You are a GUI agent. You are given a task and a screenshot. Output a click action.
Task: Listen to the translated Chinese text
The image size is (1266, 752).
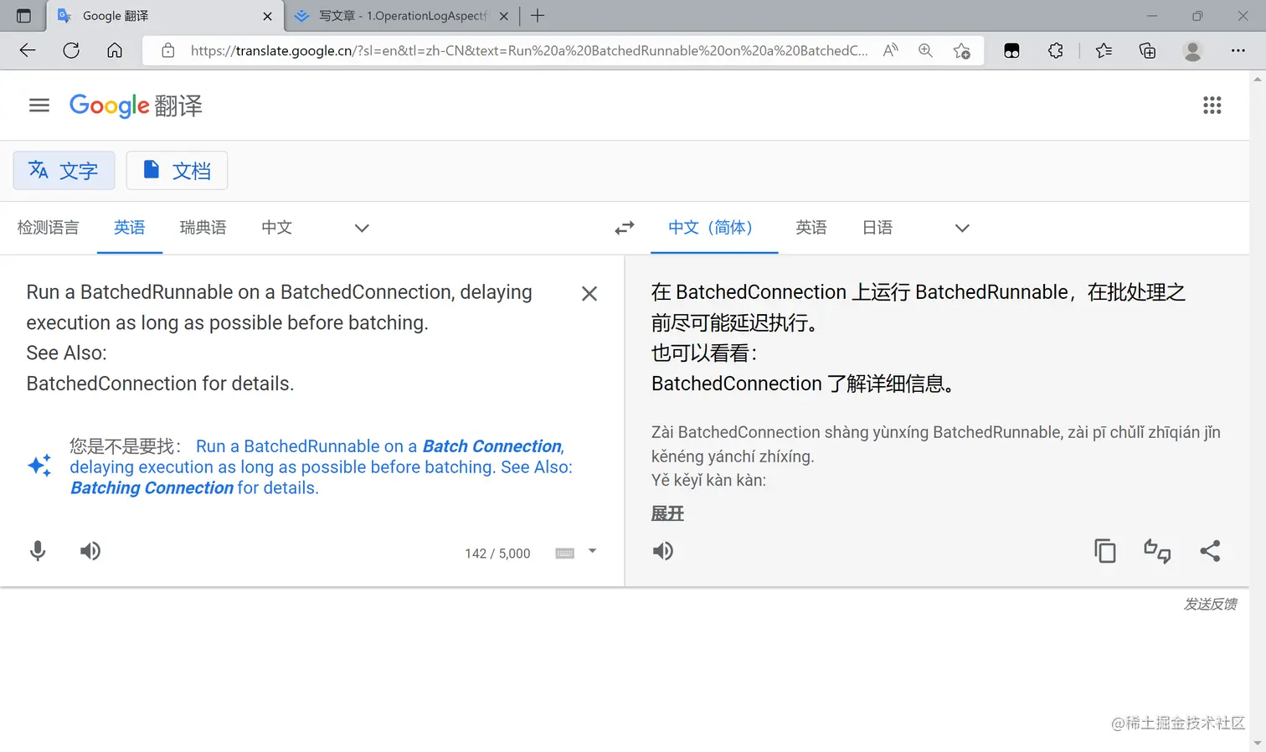pos(663,551)
